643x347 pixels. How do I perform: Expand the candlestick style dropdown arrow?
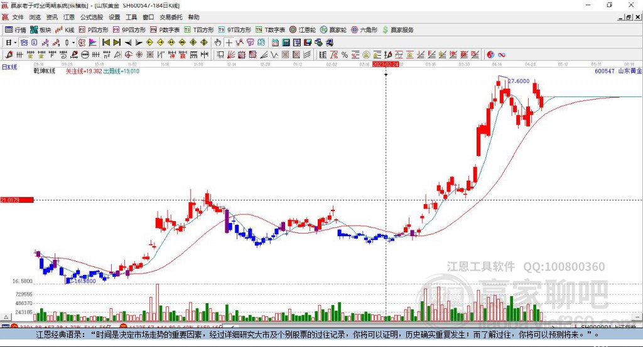[73, 43]
